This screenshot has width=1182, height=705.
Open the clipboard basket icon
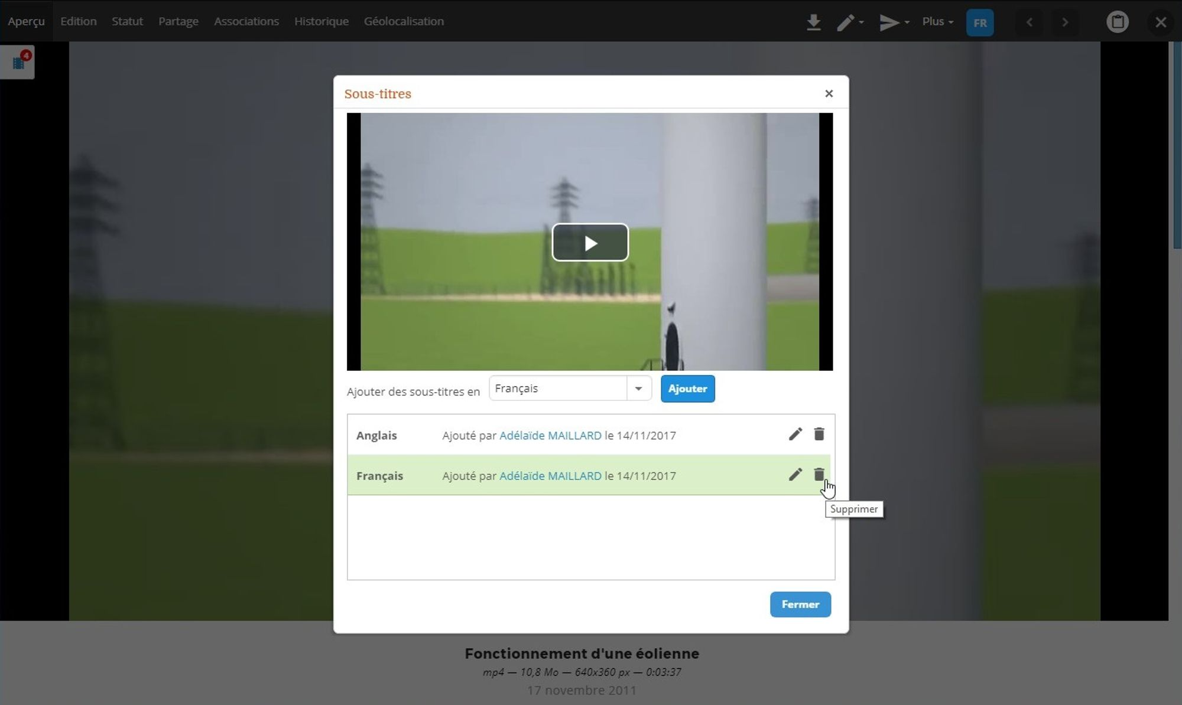[x=1117, y=22]
